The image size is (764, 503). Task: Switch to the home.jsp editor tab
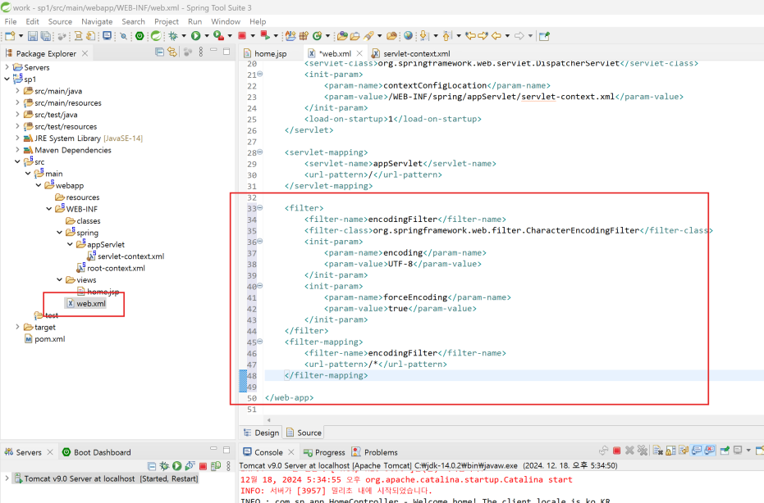[x=266, y=53]
